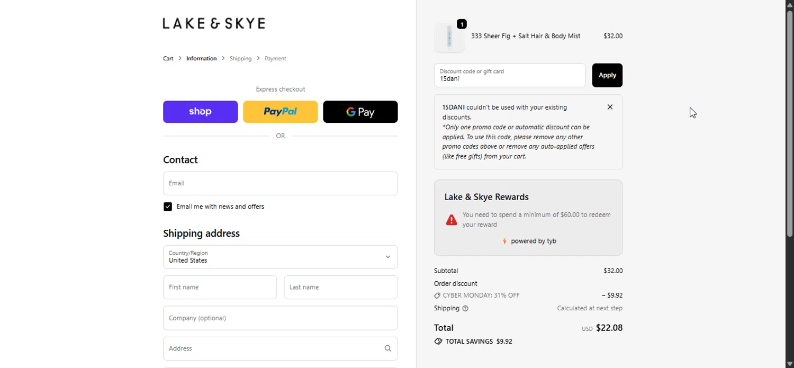Select the Payment breadcrumb step
The width and height of the screenshot is (794, 368).
(275, 59)
